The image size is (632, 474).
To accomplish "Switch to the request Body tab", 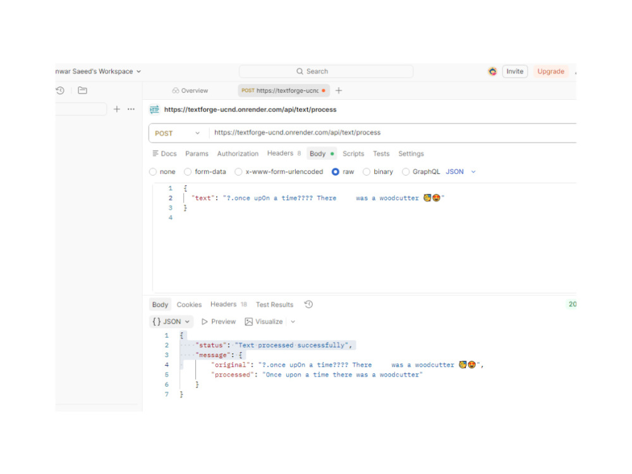I will point(322,154).
